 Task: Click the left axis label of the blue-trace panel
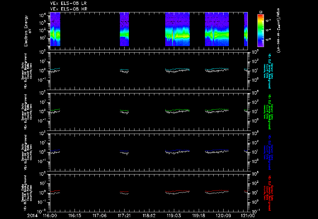tap(27, 152)
